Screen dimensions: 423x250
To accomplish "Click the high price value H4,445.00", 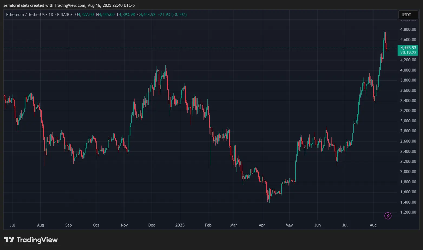I will click(105, 15).
